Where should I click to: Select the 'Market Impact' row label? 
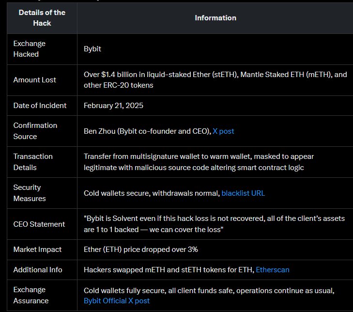pyautogui.click(x=37, y=250)
